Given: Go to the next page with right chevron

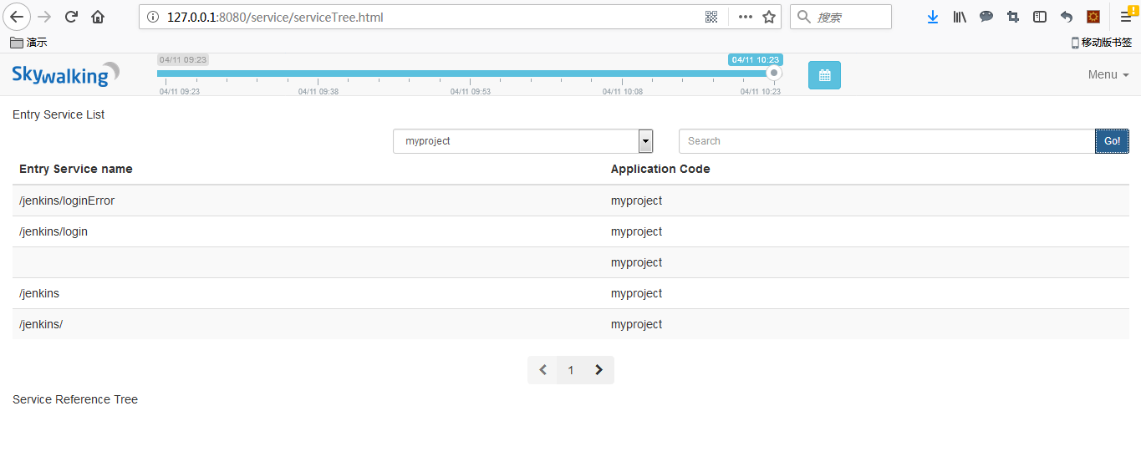Looking at the screenshot, I should (x=599, y=370).
